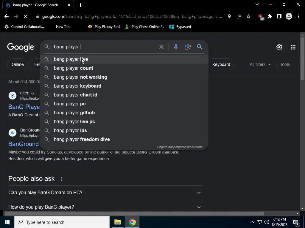Click the share page icon
Screen dimensions: 305x228
click(239, 17)
